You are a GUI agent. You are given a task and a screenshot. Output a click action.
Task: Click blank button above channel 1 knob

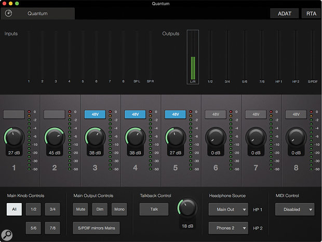tap(14, 114)
